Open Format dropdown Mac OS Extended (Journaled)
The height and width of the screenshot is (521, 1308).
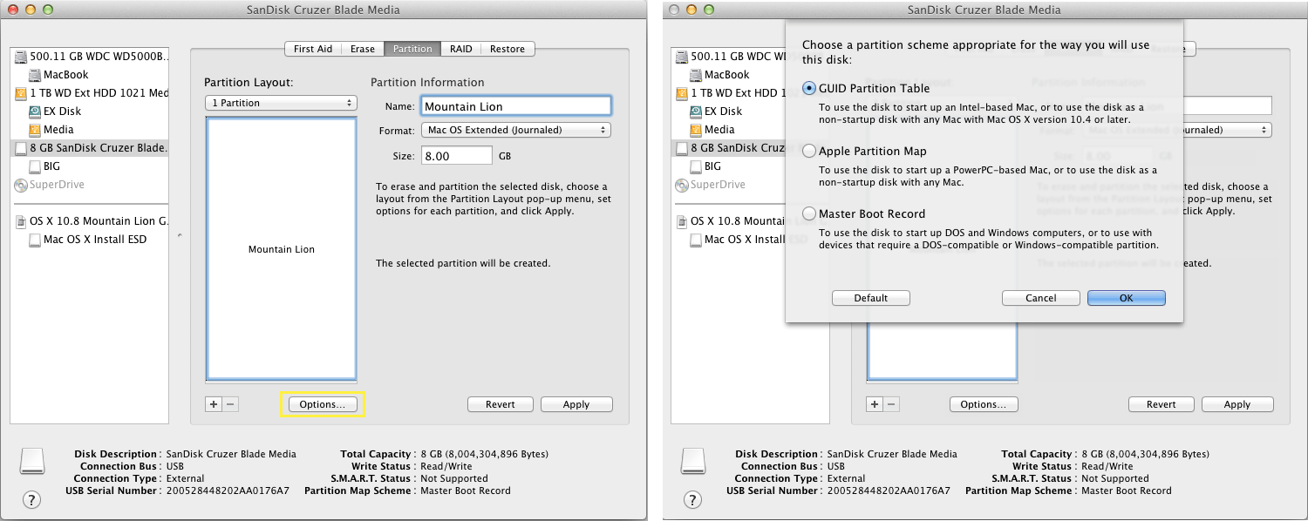tap(515, 130)
